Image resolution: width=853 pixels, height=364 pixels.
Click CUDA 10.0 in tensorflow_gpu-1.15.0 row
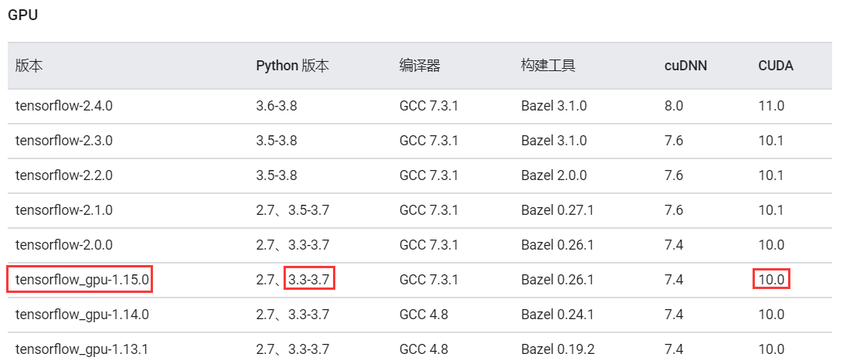[x=771, y=280]
